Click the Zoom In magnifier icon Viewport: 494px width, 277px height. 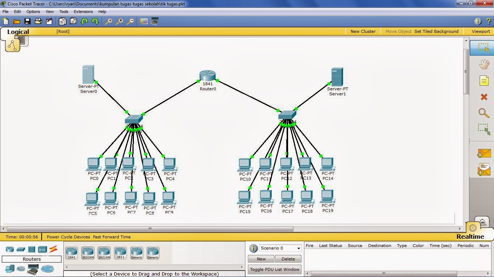click(108, 22)
